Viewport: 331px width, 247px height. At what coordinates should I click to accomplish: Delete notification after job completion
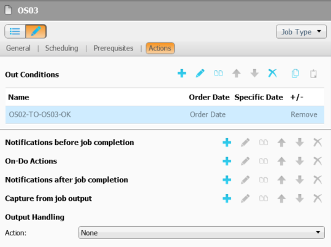318,179
